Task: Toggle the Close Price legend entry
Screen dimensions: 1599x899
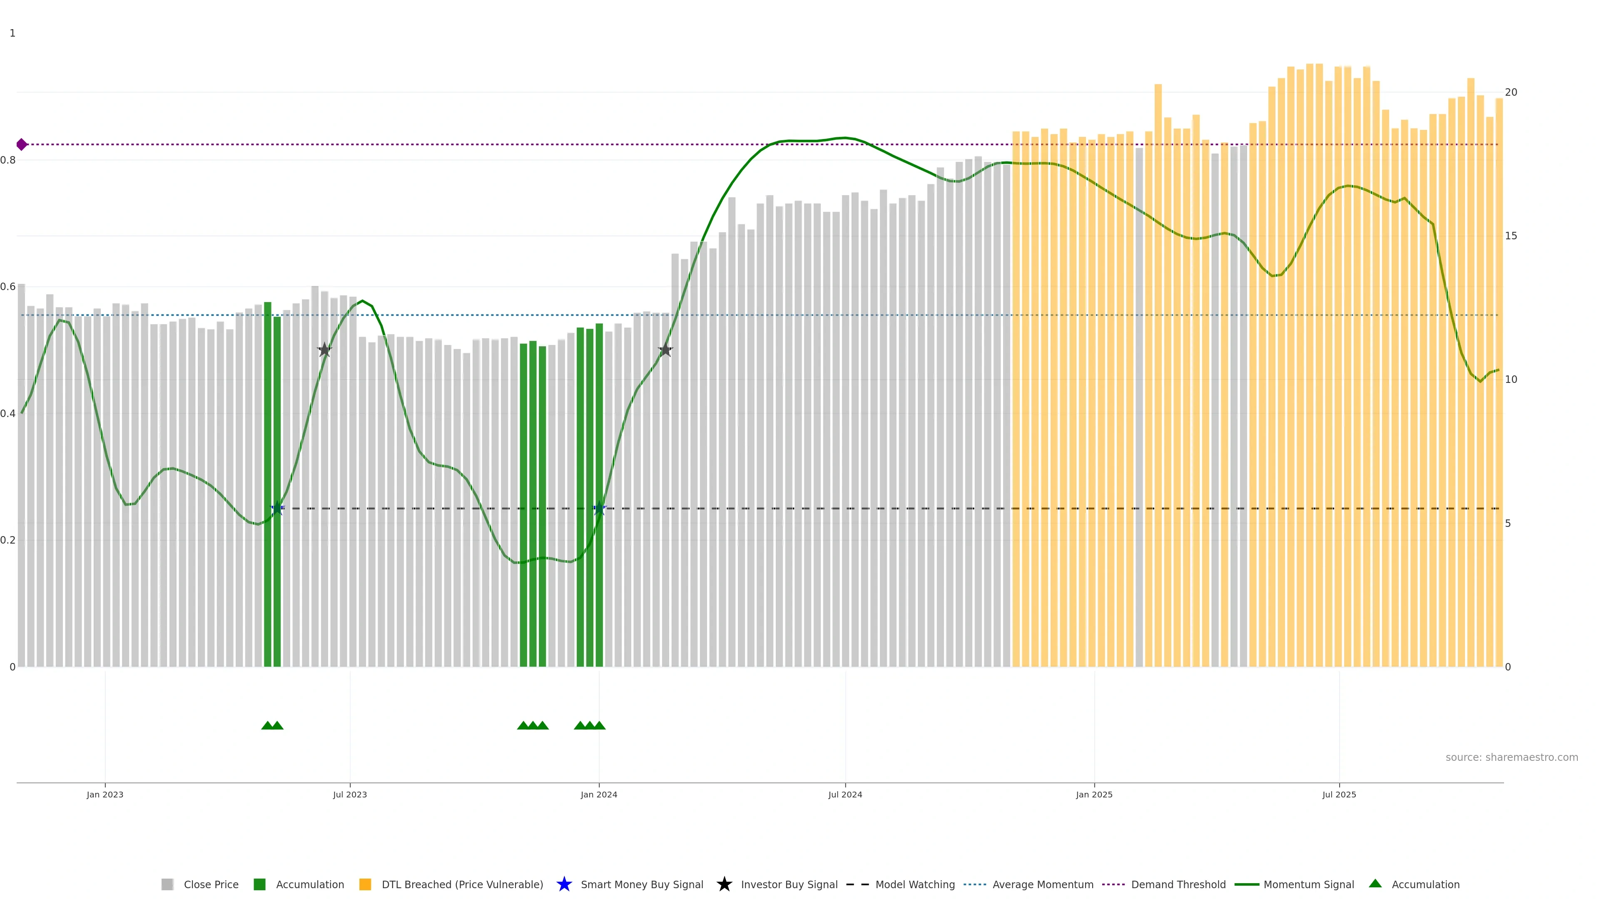Action: pyautogui.click(x=210, y=885)
